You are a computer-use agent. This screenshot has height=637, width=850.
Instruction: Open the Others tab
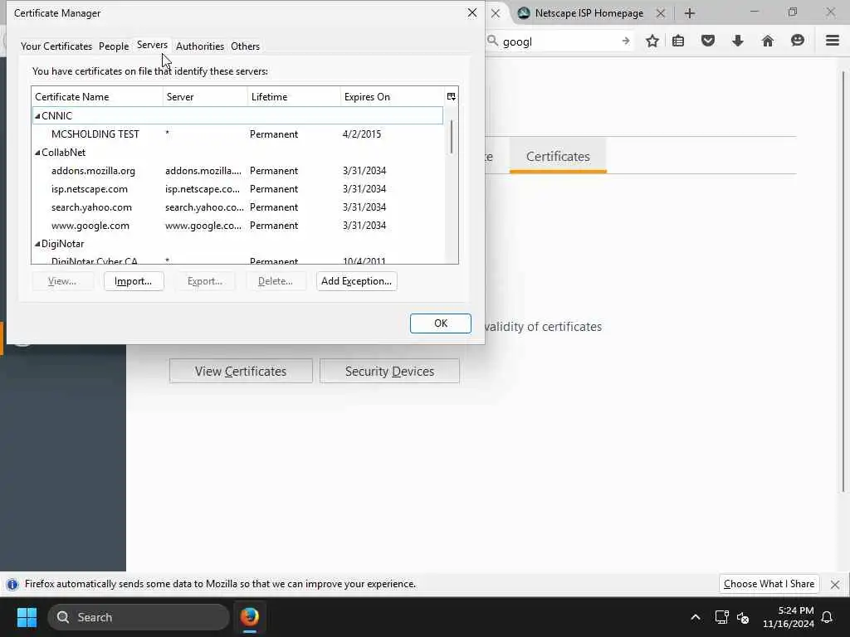pyautogui.click(x=245, y=46)
